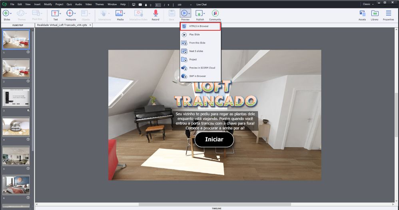Open the Community icon

[215, 14]
